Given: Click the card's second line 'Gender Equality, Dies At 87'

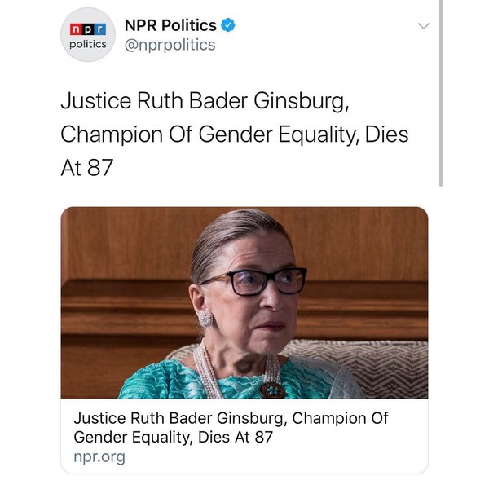Looking at the screenshot, I should coord(173,437).
